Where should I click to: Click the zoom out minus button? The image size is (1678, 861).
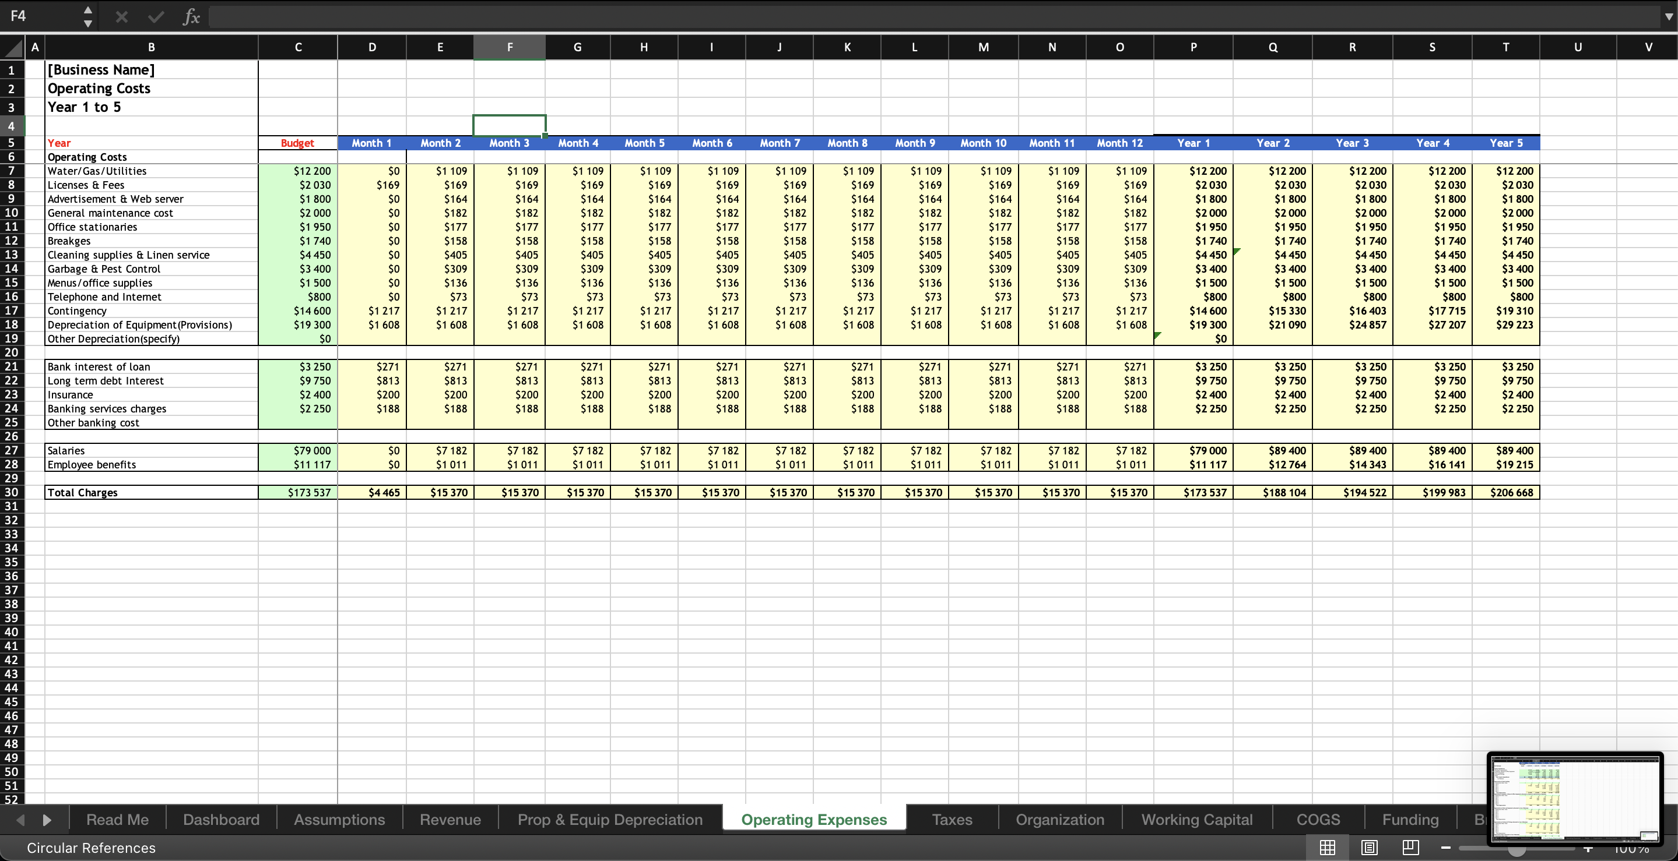[x=1446, y=848]
